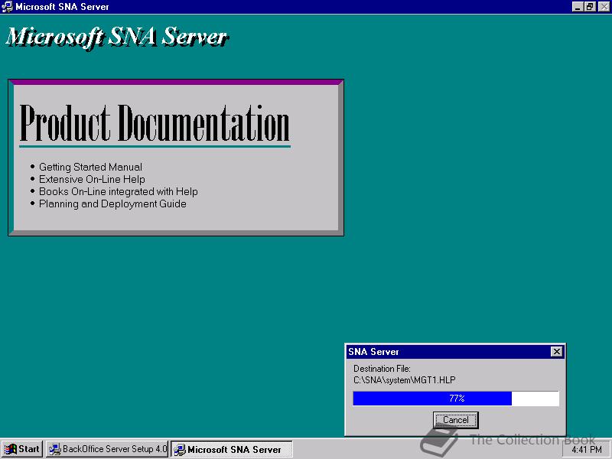Click the 4:41 PM system clock

[586, 450]
